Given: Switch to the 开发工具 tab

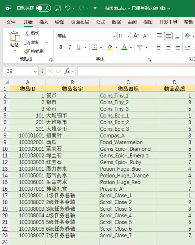Looking at the screenshot, I should [x=168, y=22].
